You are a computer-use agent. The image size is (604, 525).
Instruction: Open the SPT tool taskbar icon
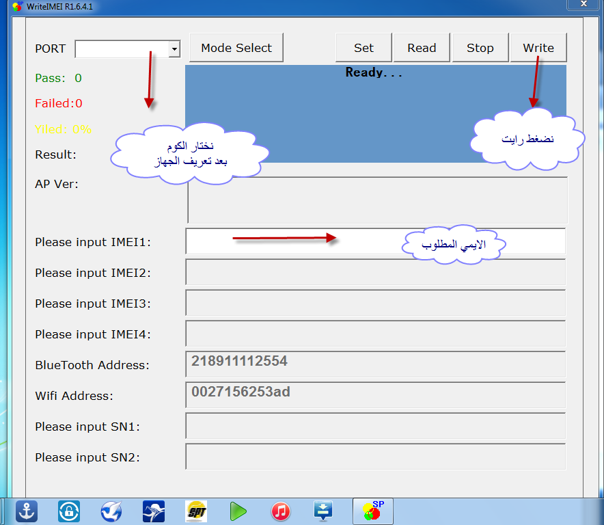(x=196, y=511)
